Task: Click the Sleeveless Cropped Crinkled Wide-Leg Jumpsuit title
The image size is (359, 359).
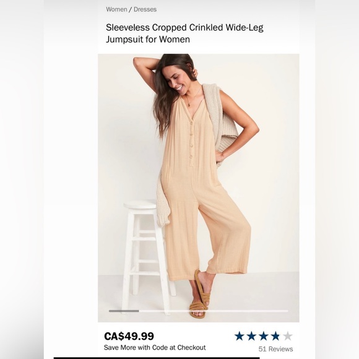Action: click(x=184, y=33)
